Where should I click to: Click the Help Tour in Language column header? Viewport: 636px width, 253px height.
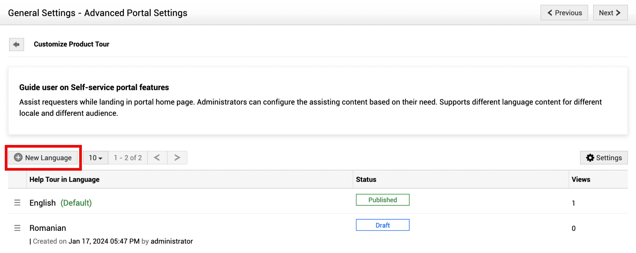click(x=64, y=180)
